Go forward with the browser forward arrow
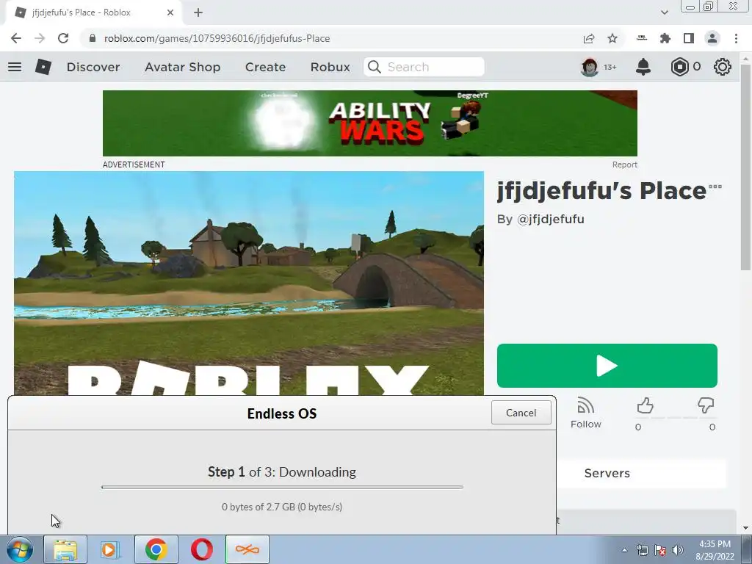This screenshot has height=564, width=752. [x=40, y=38]
